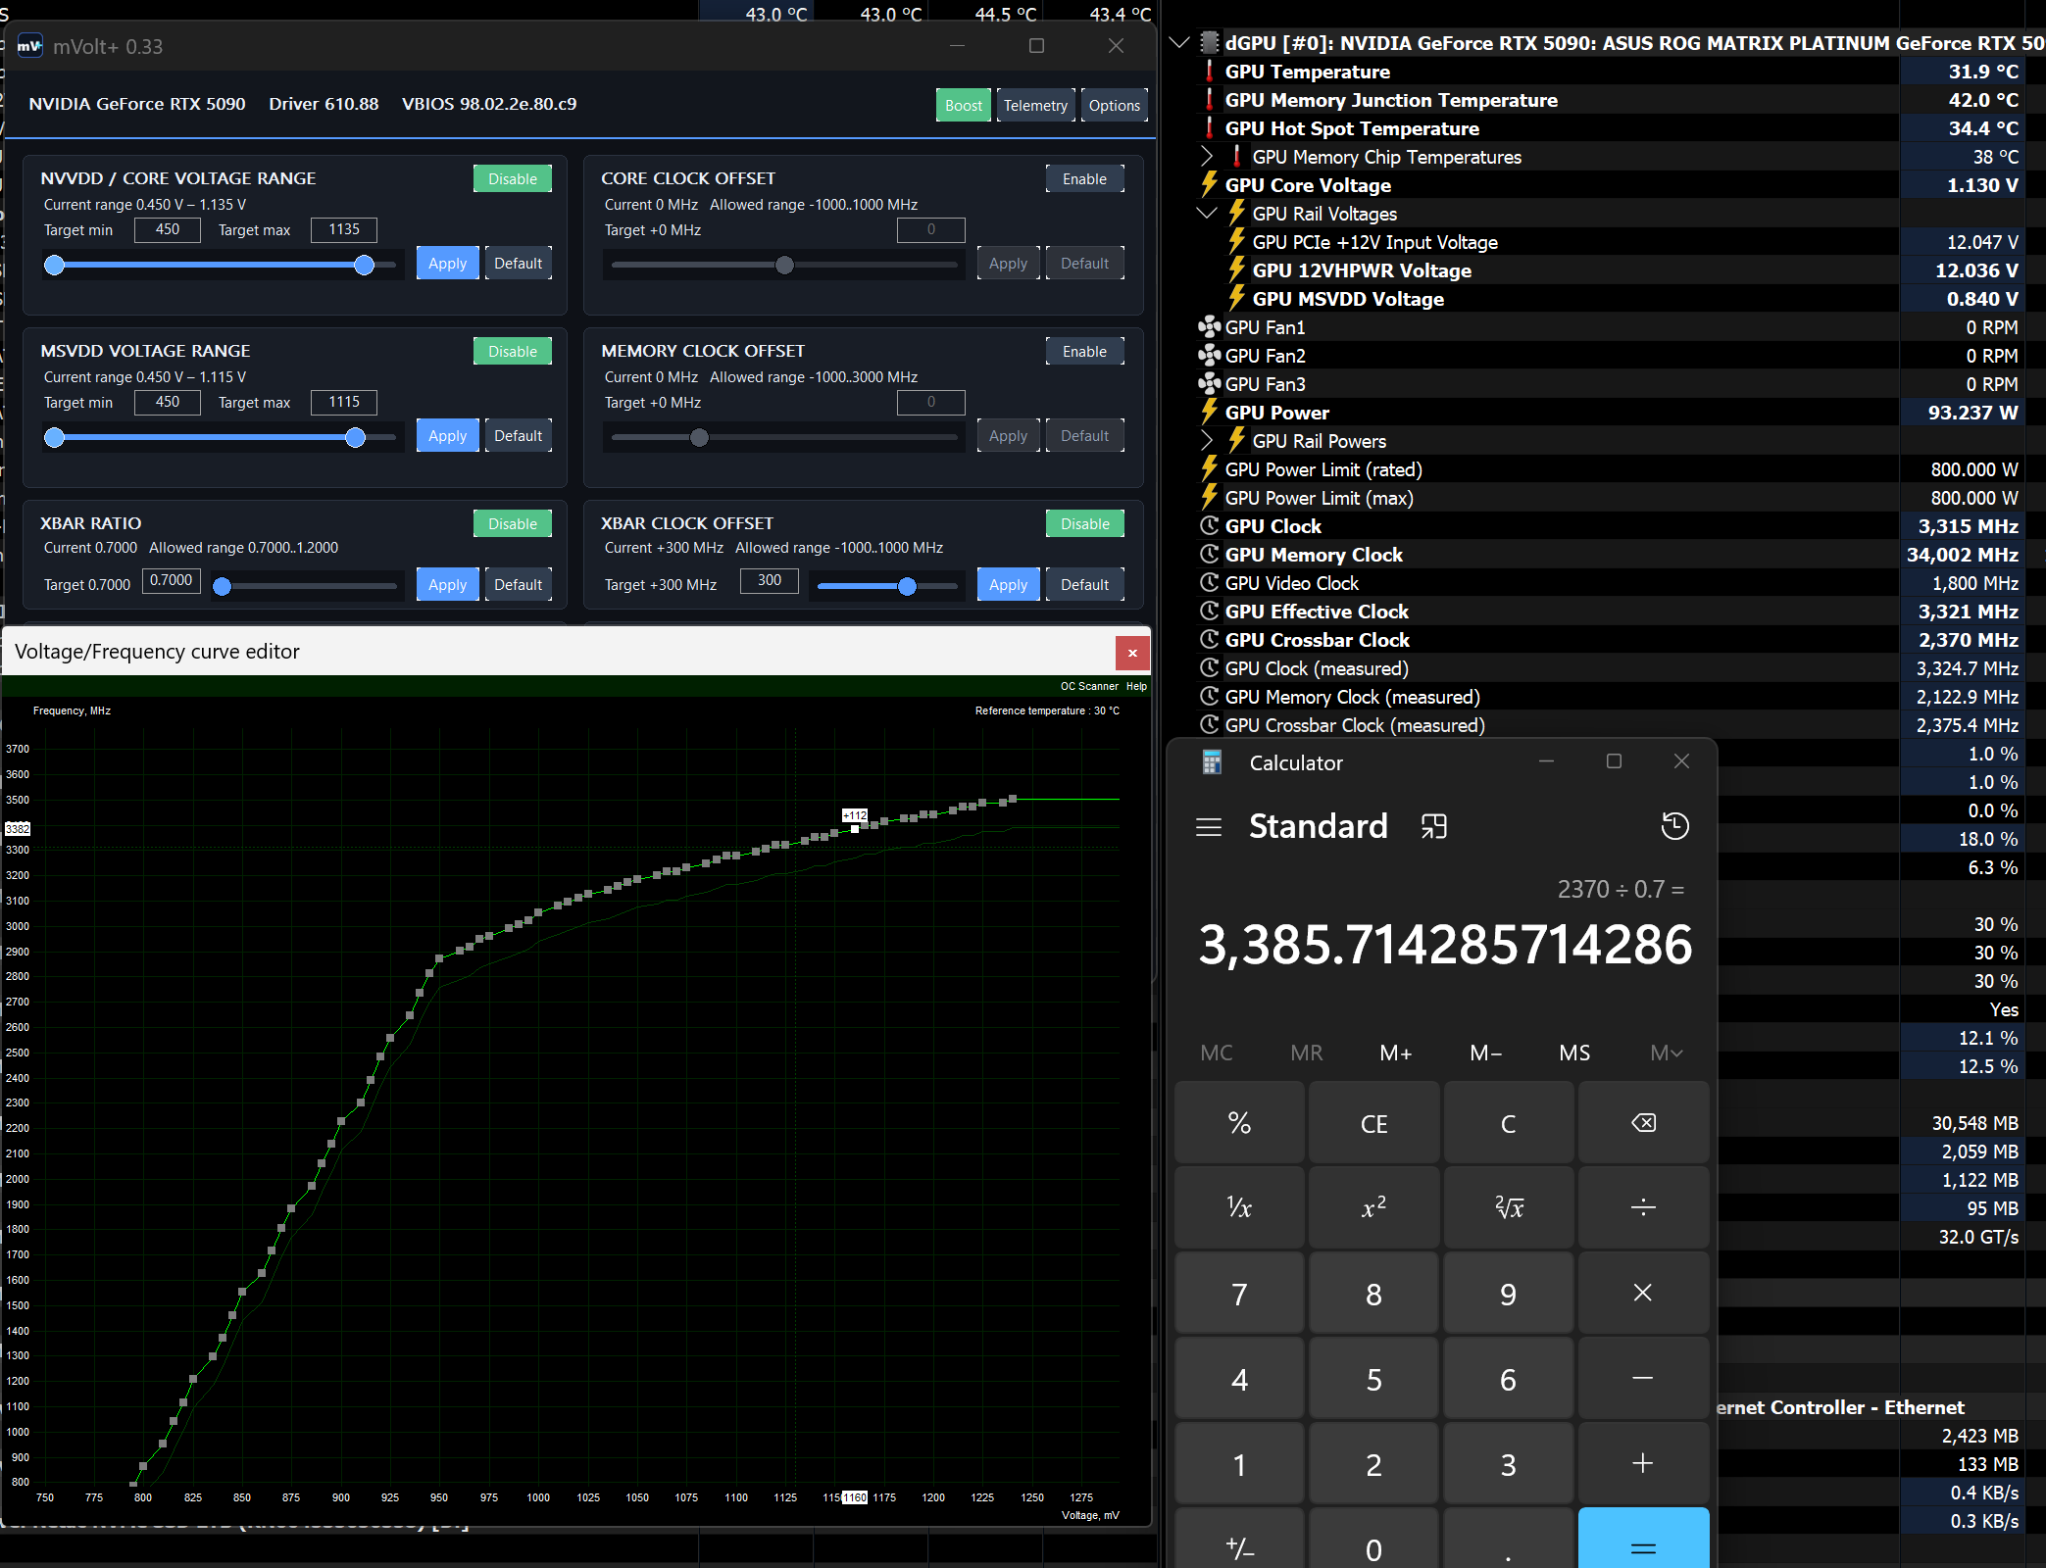This screenshot has height=1568, width=2046.
Task: Toggle the Boost button in mVolt+
Action: pyautogui.click(x=964, y=106)
